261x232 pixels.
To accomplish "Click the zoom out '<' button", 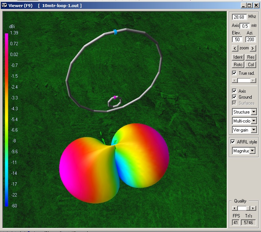I will pyautogui.click(x=235, y=48).
